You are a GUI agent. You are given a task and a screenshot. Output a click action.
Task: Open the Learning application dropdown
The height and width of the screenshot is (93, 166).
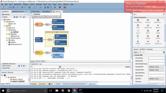tap(25, 14)
